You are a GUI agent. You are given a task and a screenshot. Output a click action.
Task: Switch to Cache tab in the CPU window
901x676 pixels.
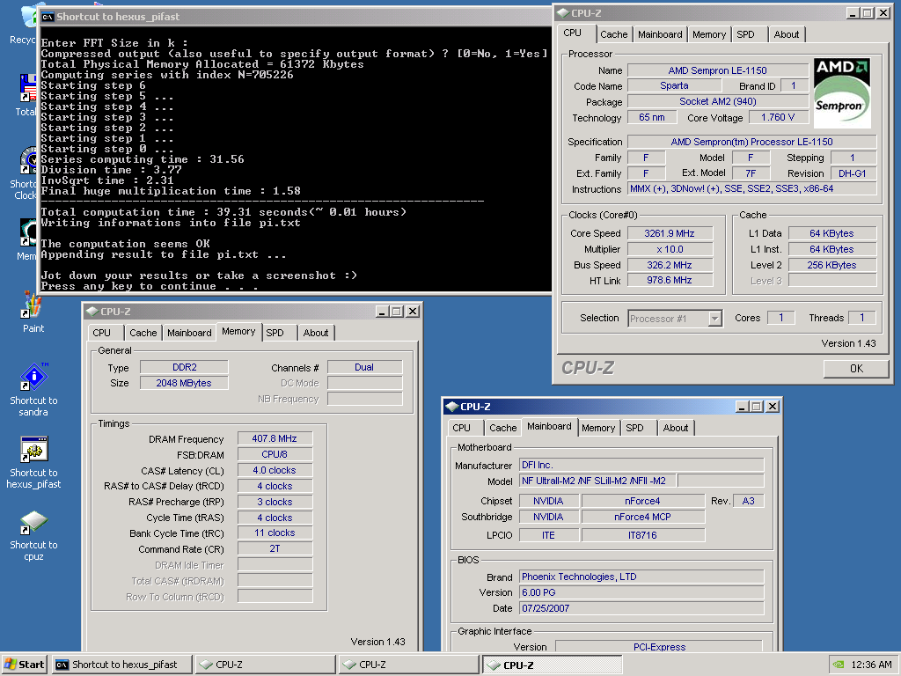coord(613,34)
